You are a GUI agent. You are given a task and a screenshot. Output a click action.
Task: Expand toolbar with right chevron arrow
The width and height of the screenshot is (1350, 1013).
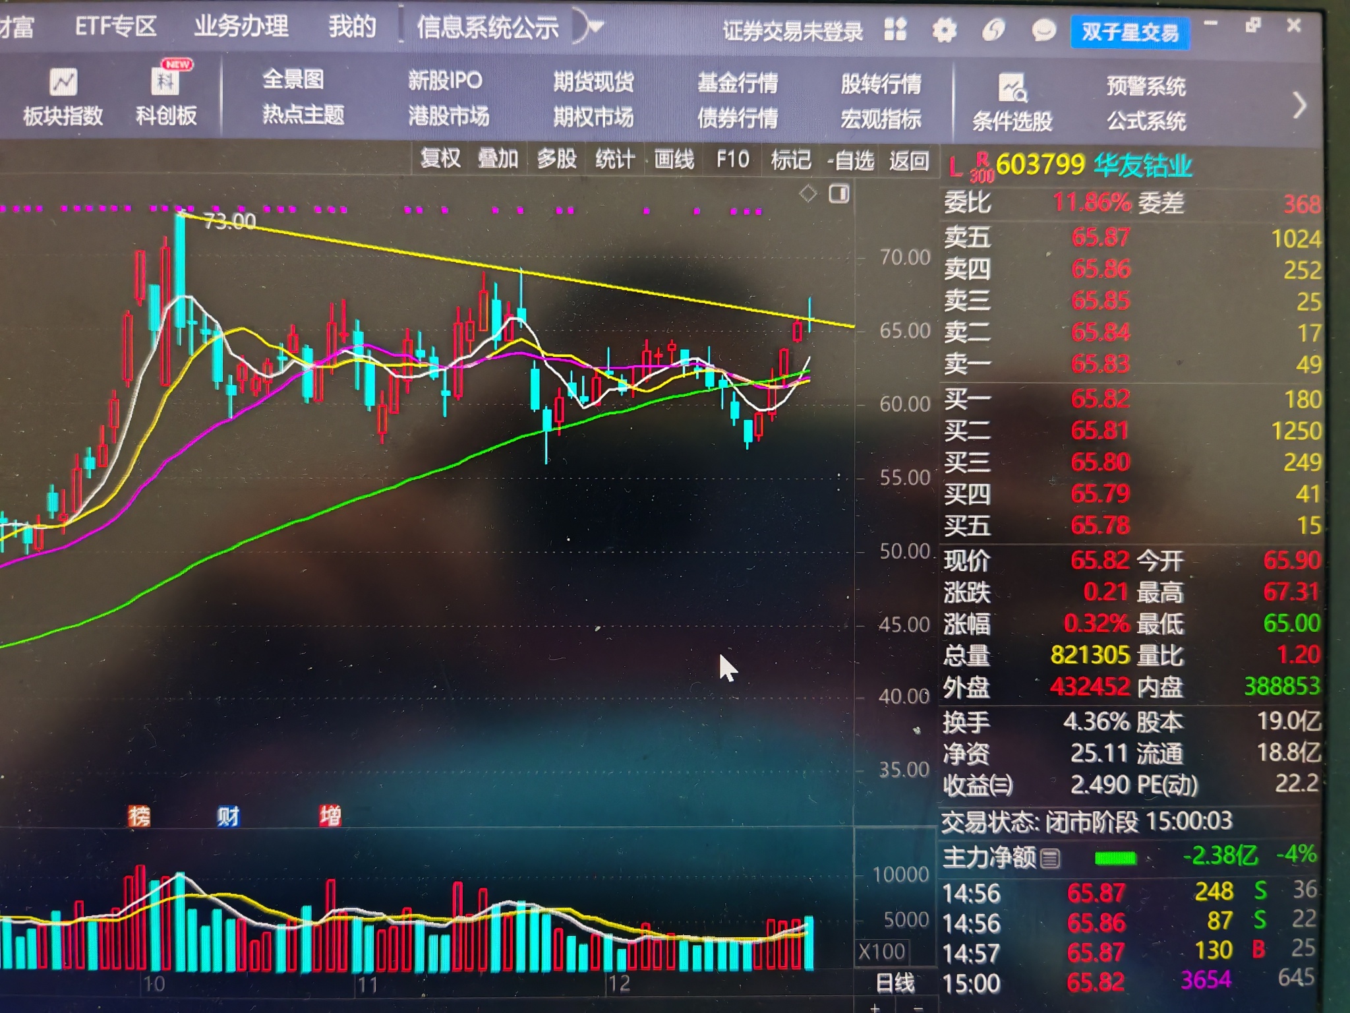point(1299,105)
